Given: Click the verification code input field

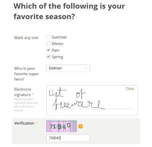Looking at the screenshot, I should coord(68,138).
